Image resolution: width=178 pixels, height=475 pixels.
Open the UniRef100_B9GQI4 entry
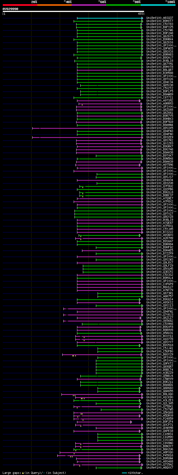(x=160, y=300)
